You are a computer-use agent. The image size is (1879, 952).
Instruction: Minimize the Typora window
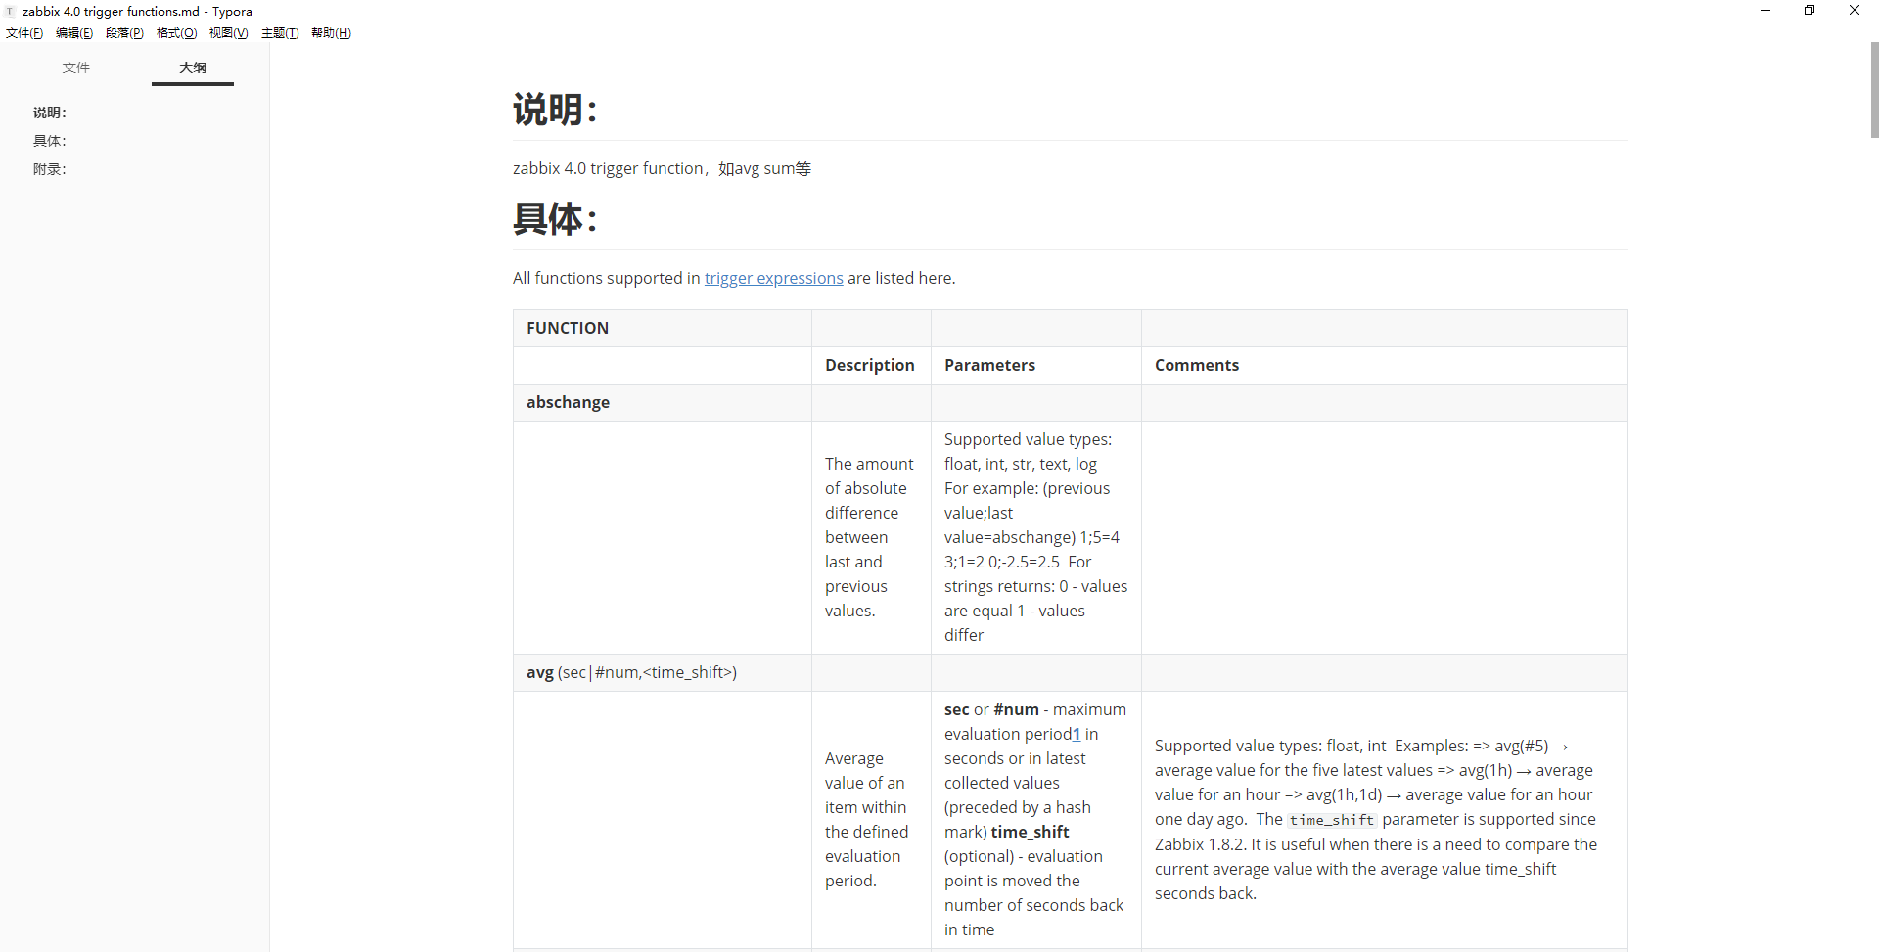[x=1765, y=11]
